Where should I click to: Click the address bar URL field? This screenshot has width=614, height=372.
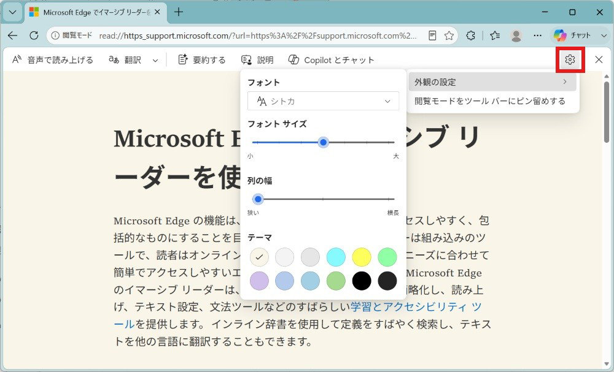pos(258,36)
